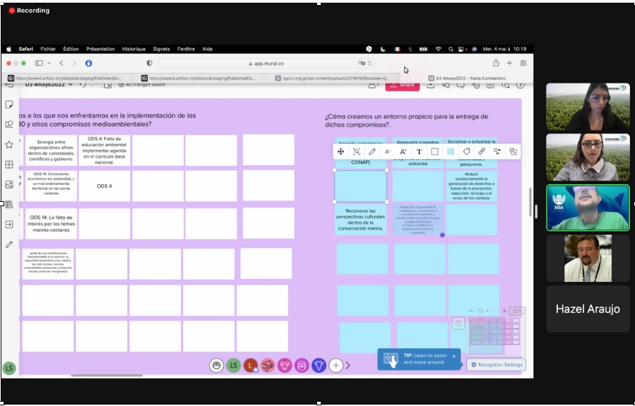Image resolution: width=635 pixels, height=406 pixels.
Task: Click the Safari share icon
Action: click(496, 63)
